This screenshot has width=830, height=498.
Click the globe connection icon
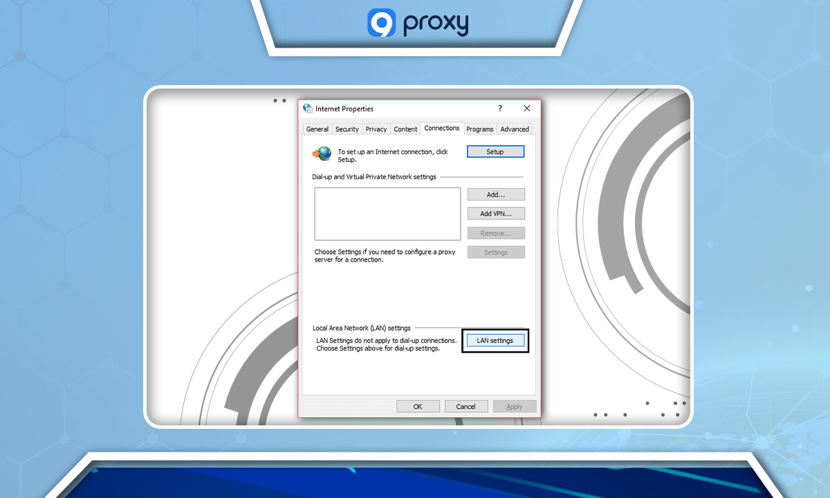tap(321, 154)
